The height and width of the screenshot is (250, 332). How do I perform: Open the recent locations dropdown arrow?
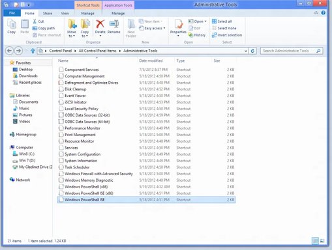[26, 51]
